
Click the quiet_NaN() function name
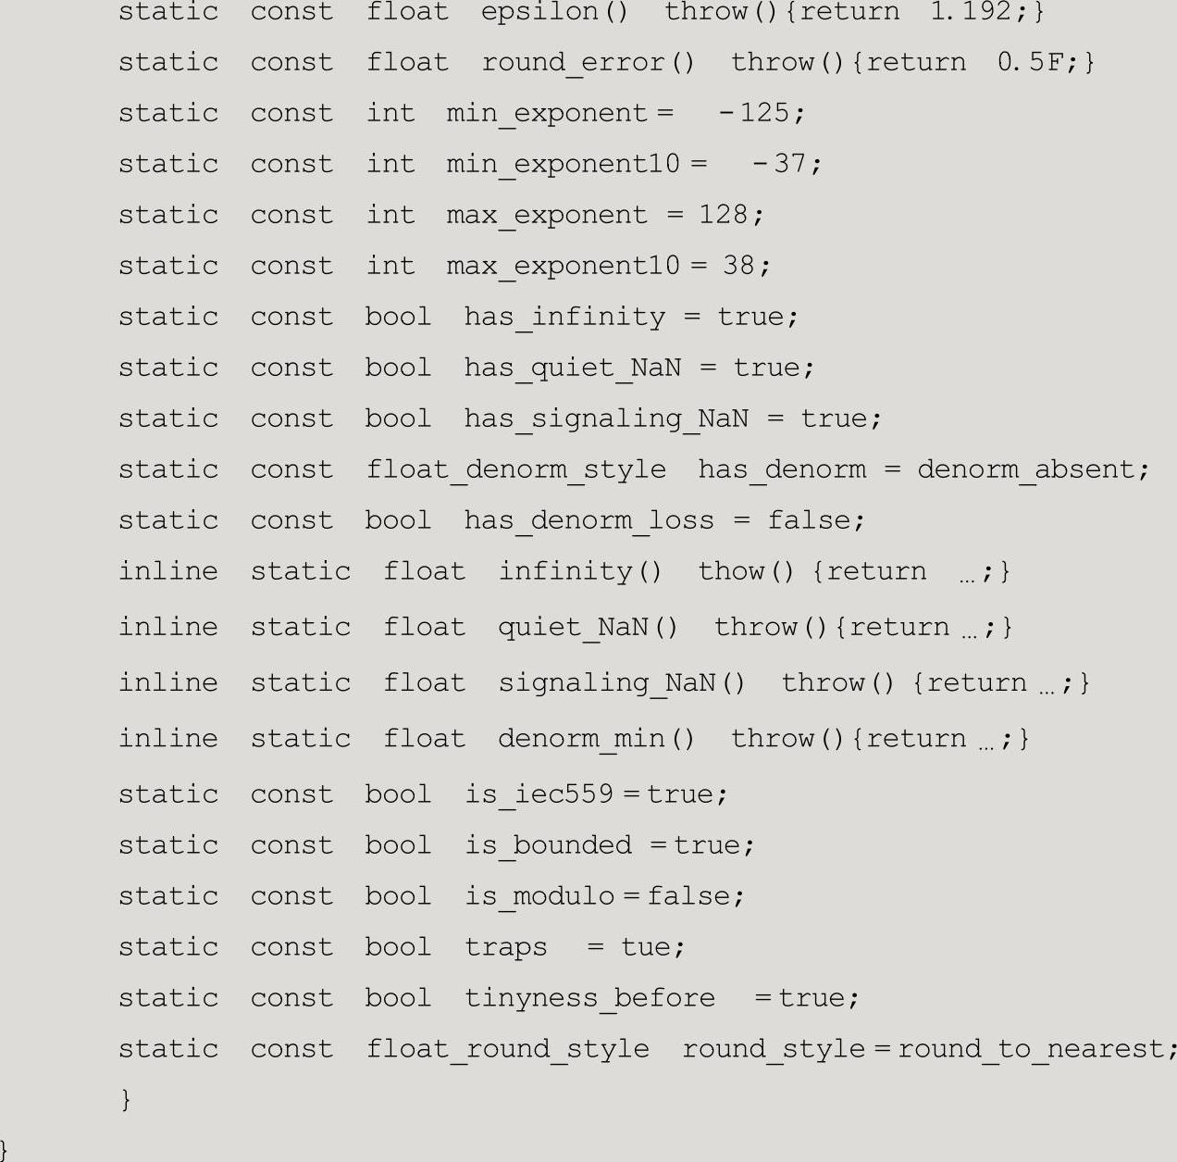[x=588, y=628]
